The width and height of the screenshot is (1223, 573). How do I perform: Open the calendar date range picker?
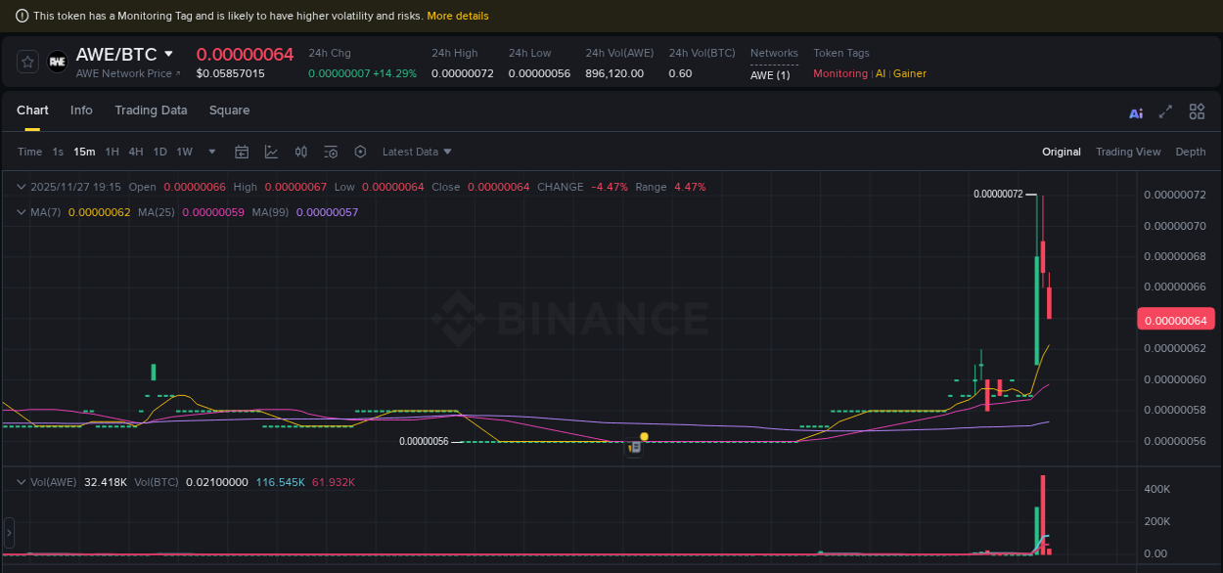tap(242, 152)
